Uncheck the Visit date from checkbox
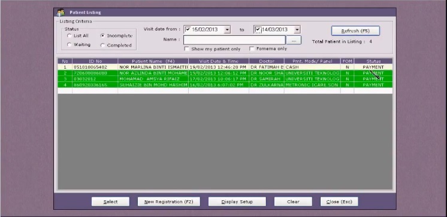Screen dimensions: 447x217 (188, 29)
